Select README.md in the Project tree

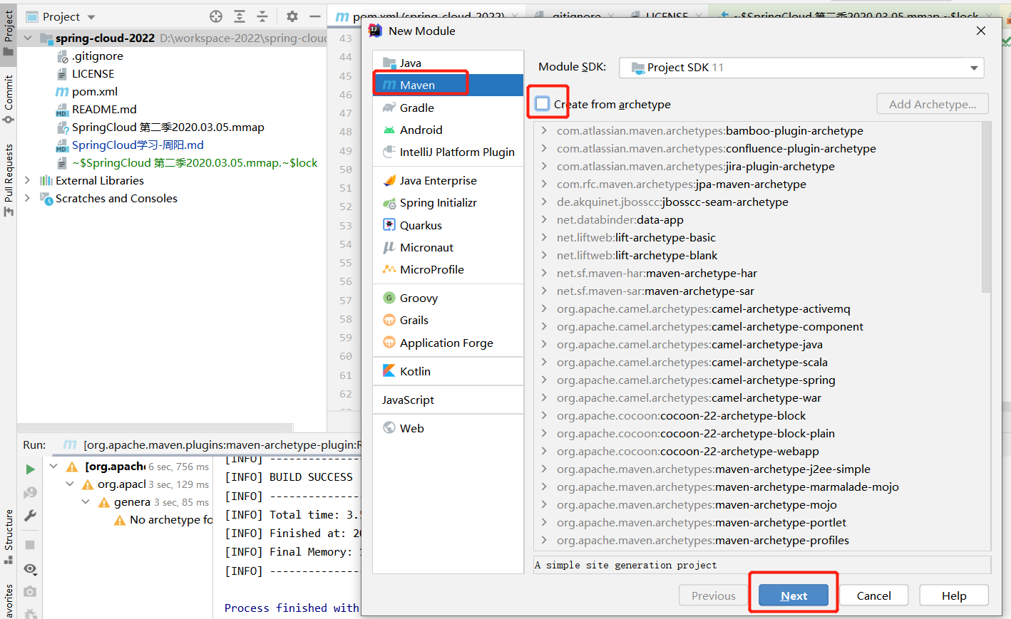pos(104,109)
